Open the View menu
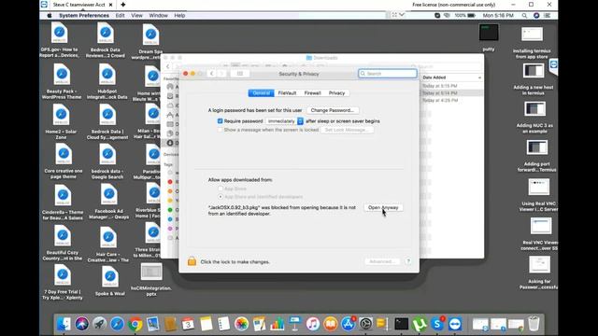 click(136, 16)
